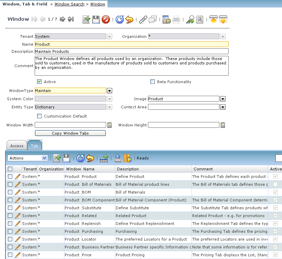Click red Delete record icon
282x259 pixels.
pos(106,19)
